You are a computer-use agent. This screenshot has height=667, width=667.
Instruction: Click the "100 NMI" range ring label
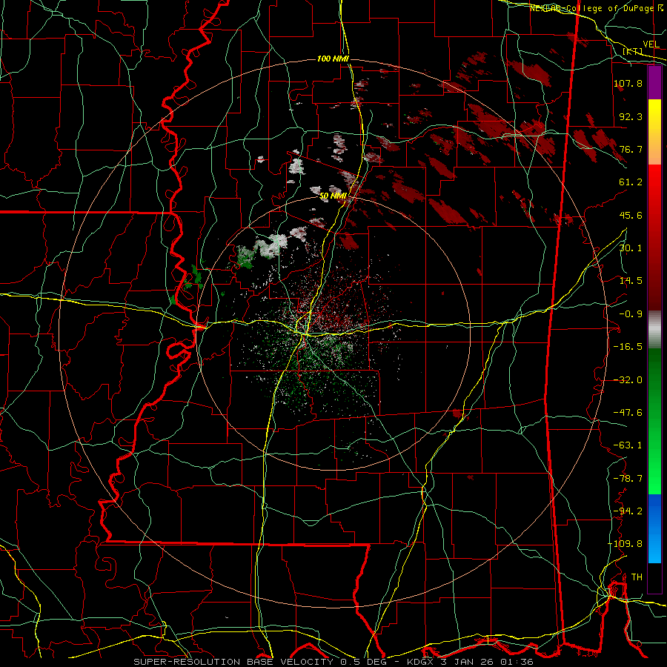tap(333, 59)
